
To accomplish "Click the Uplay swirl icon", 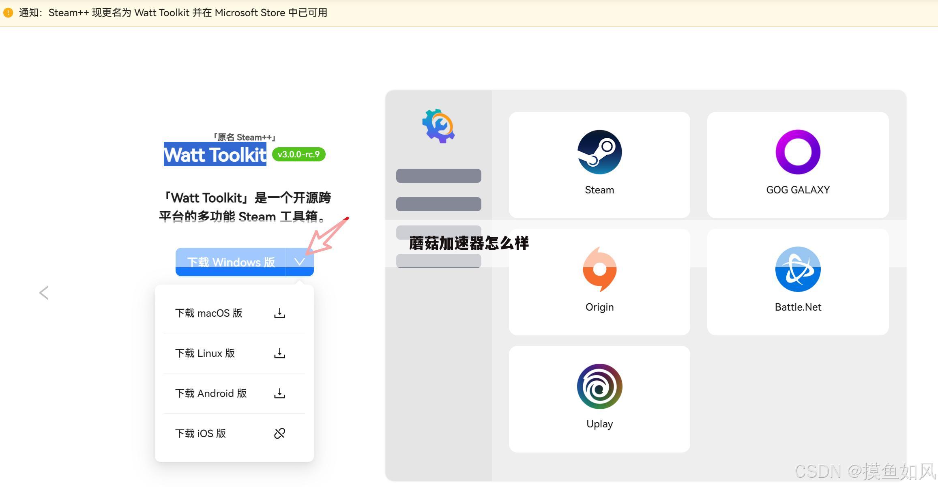I will click(599, 386).
